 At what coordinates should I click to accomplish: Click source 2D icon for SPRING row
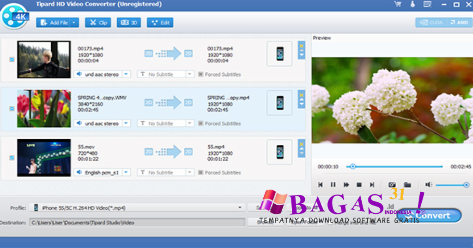tap(148, 103)
